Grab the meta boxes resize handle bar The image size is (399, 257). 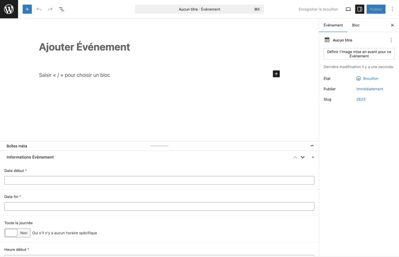tap(159, 146)
